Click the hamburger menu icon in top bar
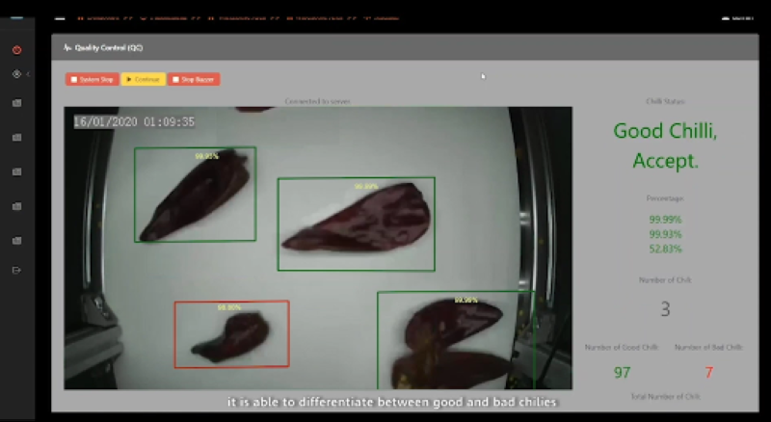The height and width of the screenshot is (422, 771). [x=60, y=16]
